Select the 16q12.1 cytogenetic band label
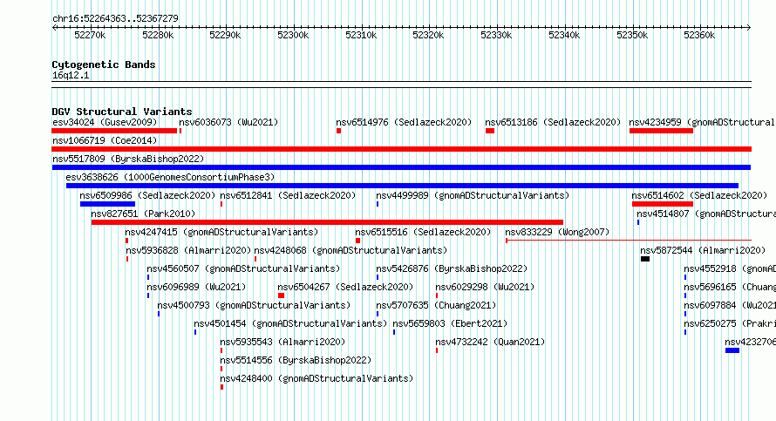 [x=71, y=75]
